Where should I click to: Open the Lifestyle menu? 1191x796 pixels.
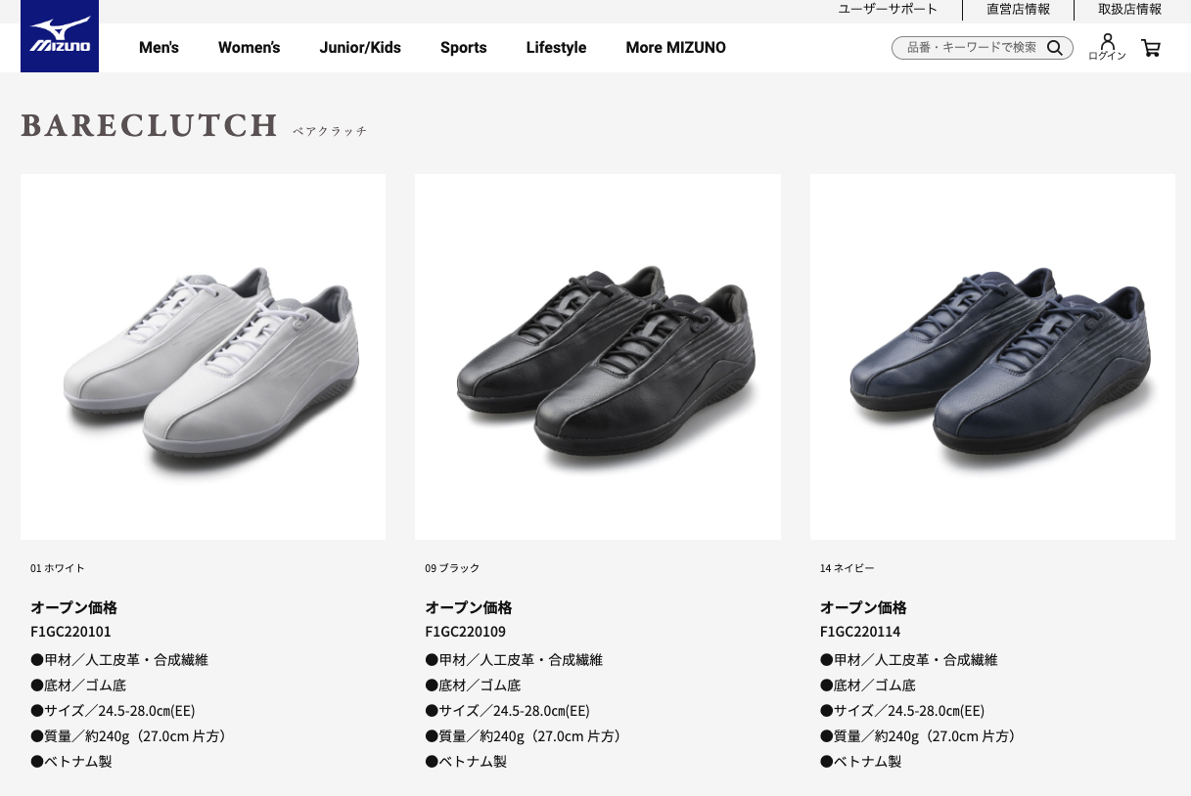pos(556,47)
